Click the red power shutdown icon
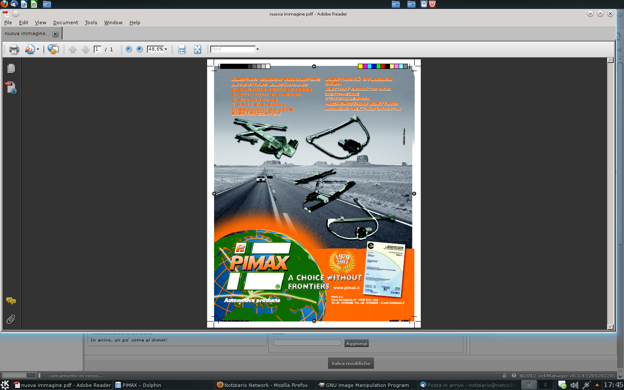Viewport: 624px width, 390px height. (x=432, y=4)
